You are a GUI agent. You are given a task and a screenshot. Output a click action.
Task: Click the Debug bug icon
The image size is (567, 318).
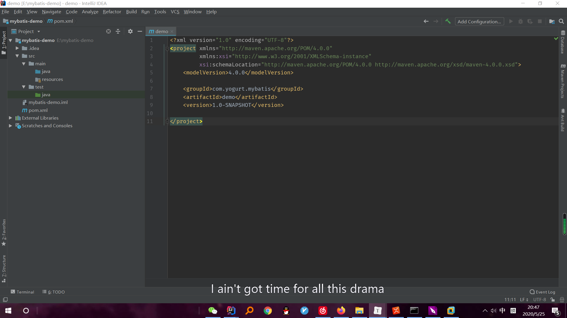pos(520,21)
